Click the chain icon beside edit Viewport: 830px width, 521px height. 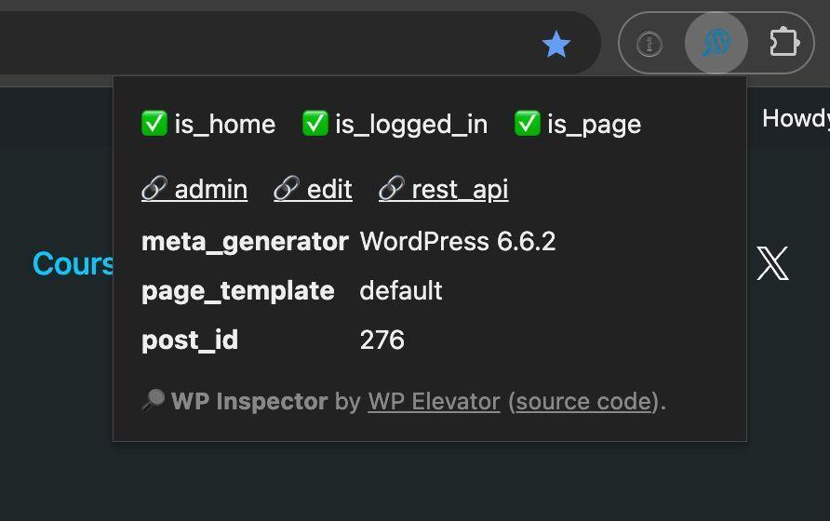(287, 189)
